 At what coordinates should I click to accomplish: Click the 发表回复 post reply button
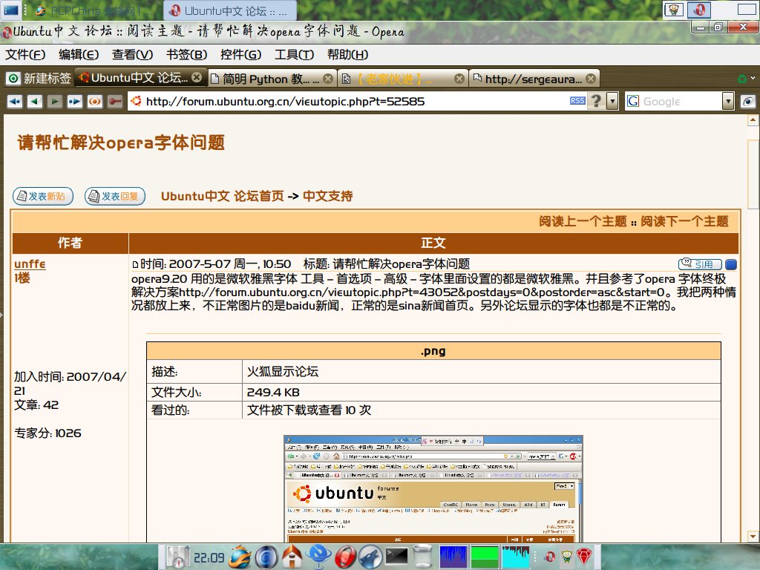115,196
